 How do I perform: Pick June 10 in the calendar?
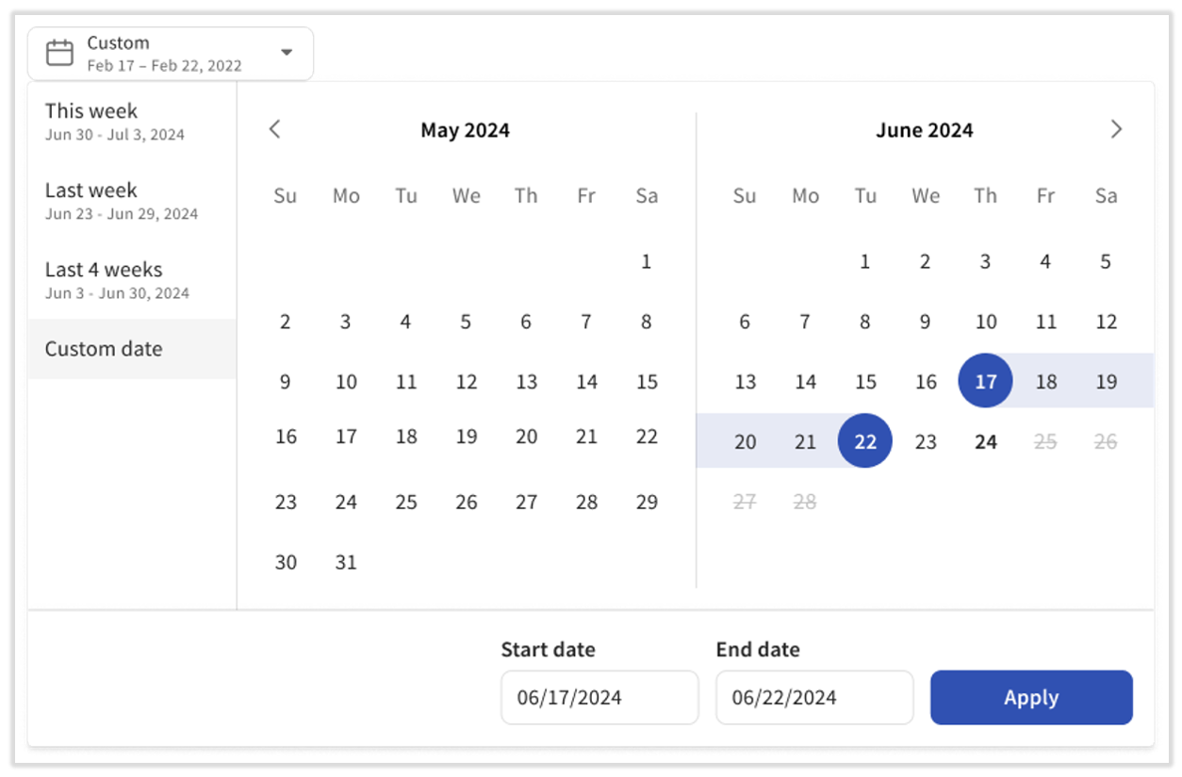(x=986, y=322)
